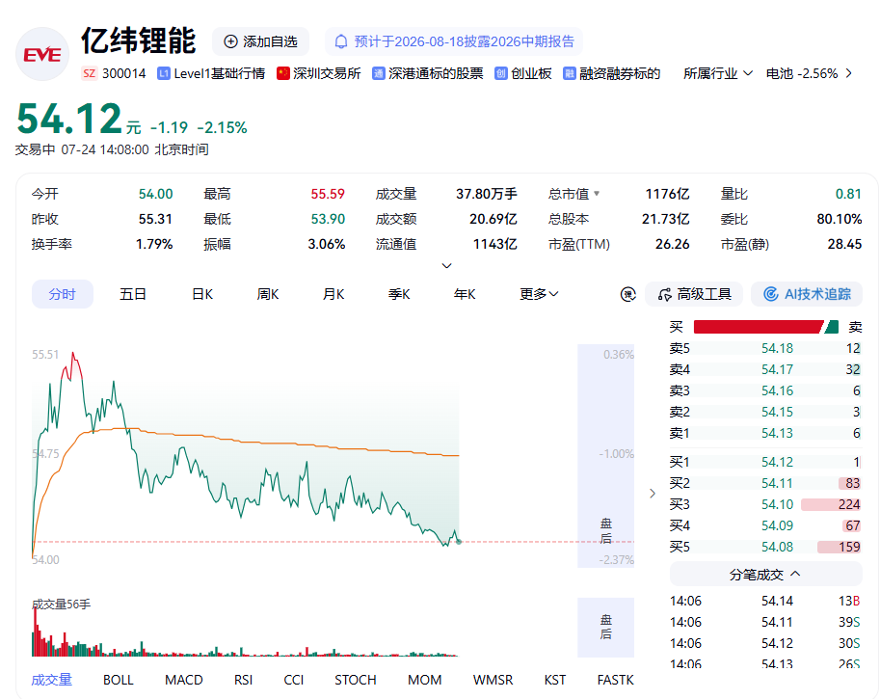Select the CCI indicator
This screenshot has width=880, height=699.
coord(294,680)
